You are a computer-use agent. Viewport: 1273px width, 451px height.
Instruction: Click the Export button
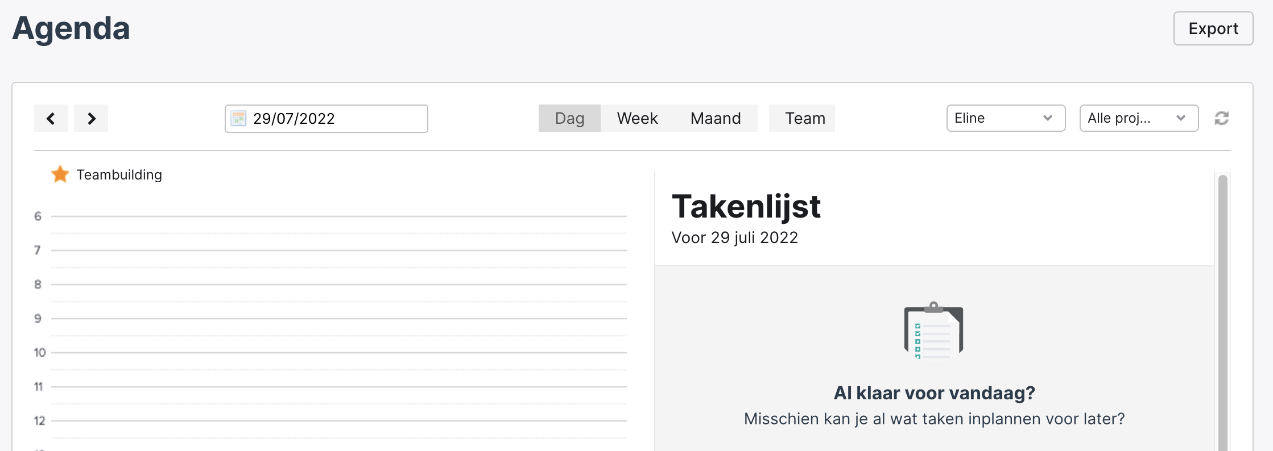pyautogui.click(x=1213, y=28)
